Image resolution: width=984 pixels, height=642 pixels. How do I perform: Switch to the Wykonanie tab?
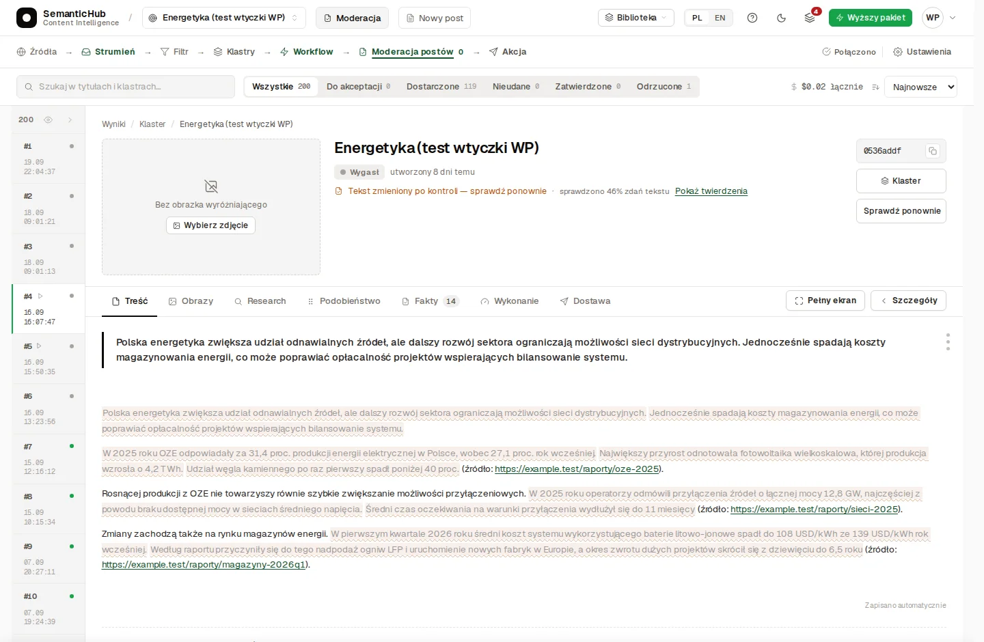509,301
